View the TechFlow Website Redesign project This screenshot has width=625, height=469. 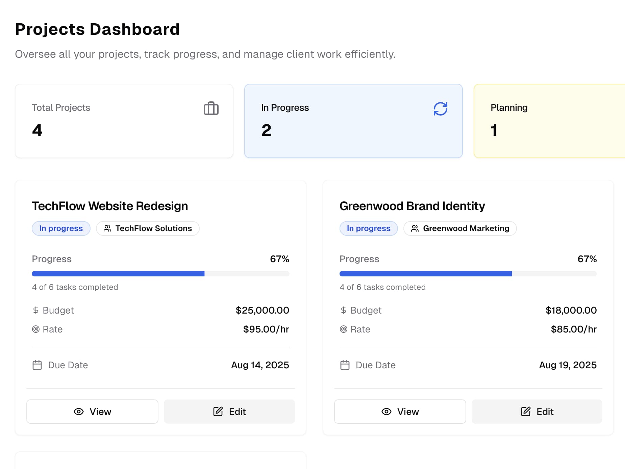click(92, 412)
